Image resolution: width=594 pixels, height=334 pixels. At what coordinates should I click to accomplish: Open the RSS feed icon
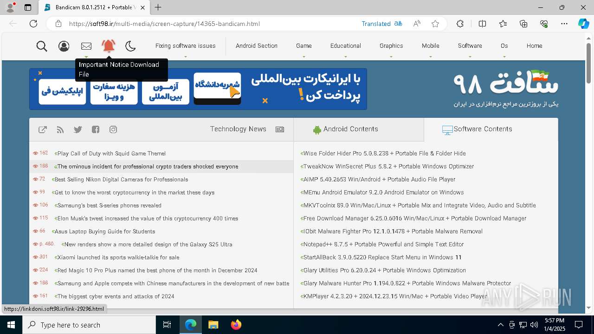tap(60, 129)
